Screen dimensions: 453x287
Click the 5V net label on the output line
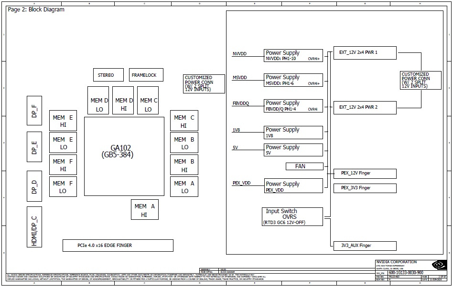pos(235,148)
